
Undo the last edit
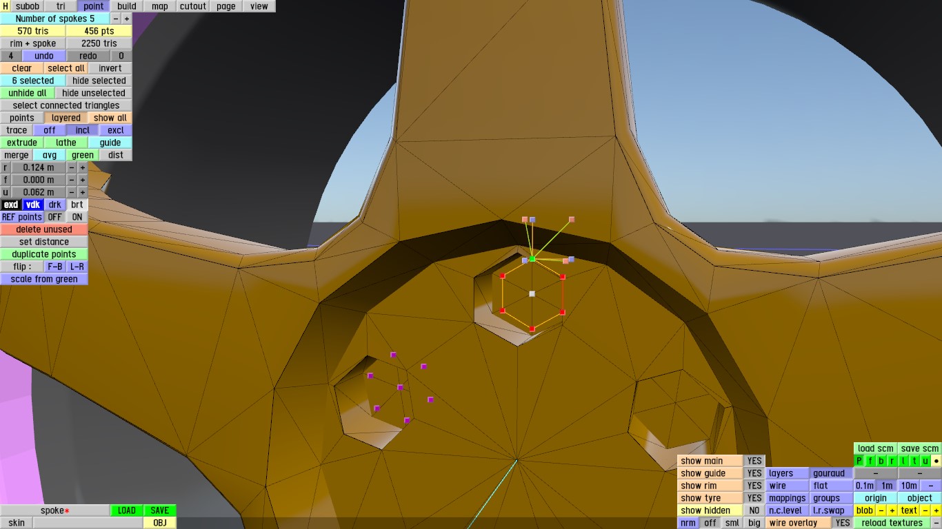pyautogui.click(x=44, y=56)
